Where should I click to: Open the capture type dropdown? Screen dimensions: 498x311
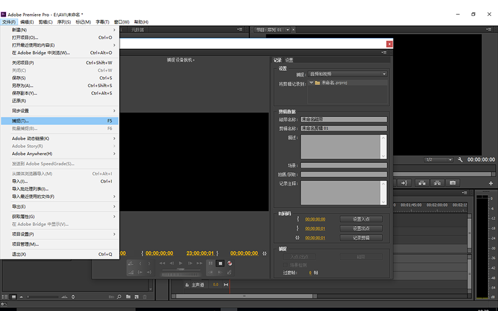tap(347, 74)
